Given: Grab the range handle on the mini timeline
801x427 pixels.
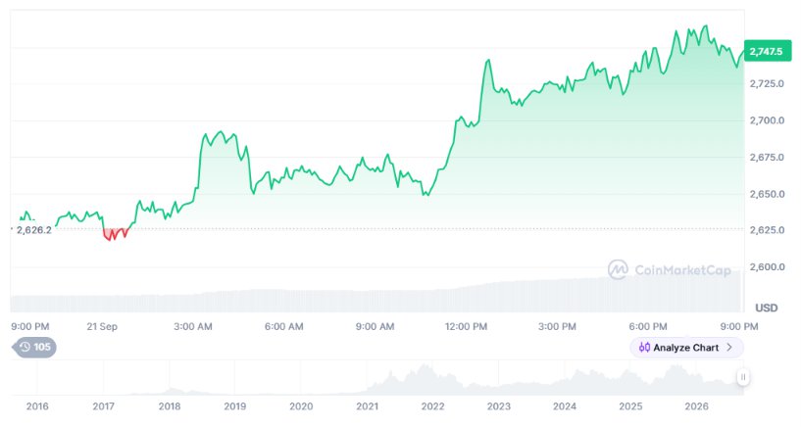Looking at the screenshot, I should pyautogui.click(x=743, y=377).
